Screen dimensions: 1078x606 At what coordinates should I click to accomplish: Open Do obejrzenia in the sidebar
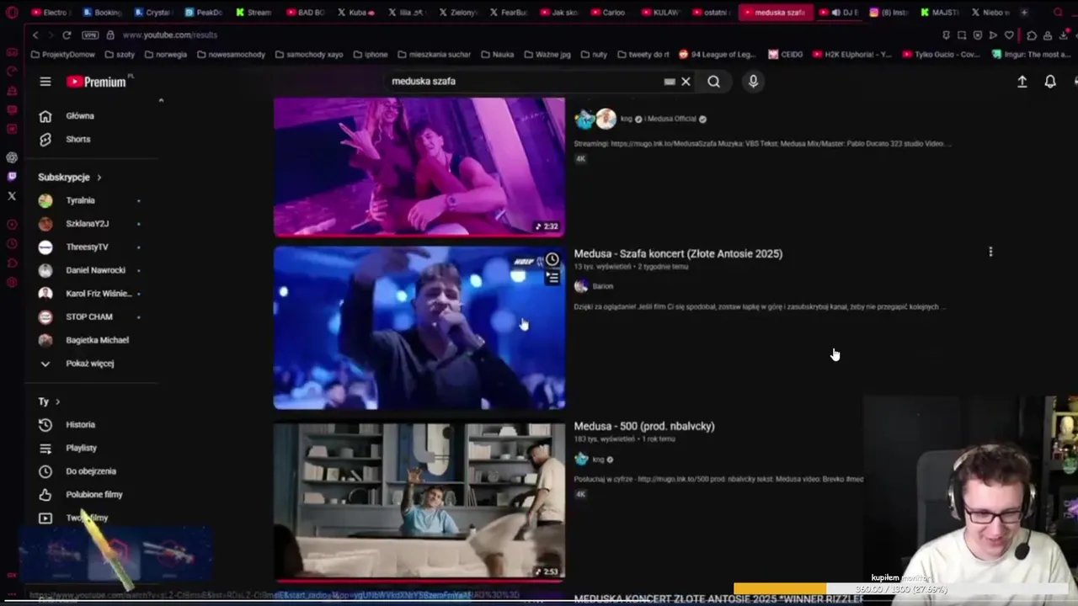(91, 471)
